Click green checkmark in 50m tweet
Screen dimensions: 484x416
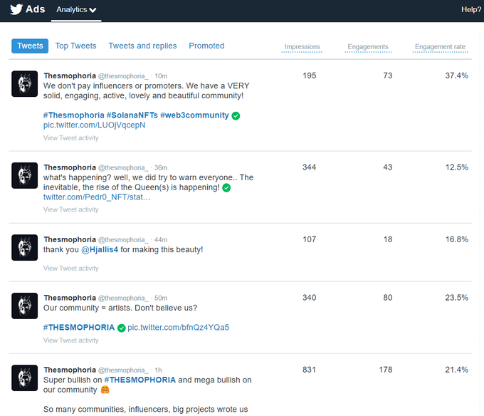(x=122, y=328)
